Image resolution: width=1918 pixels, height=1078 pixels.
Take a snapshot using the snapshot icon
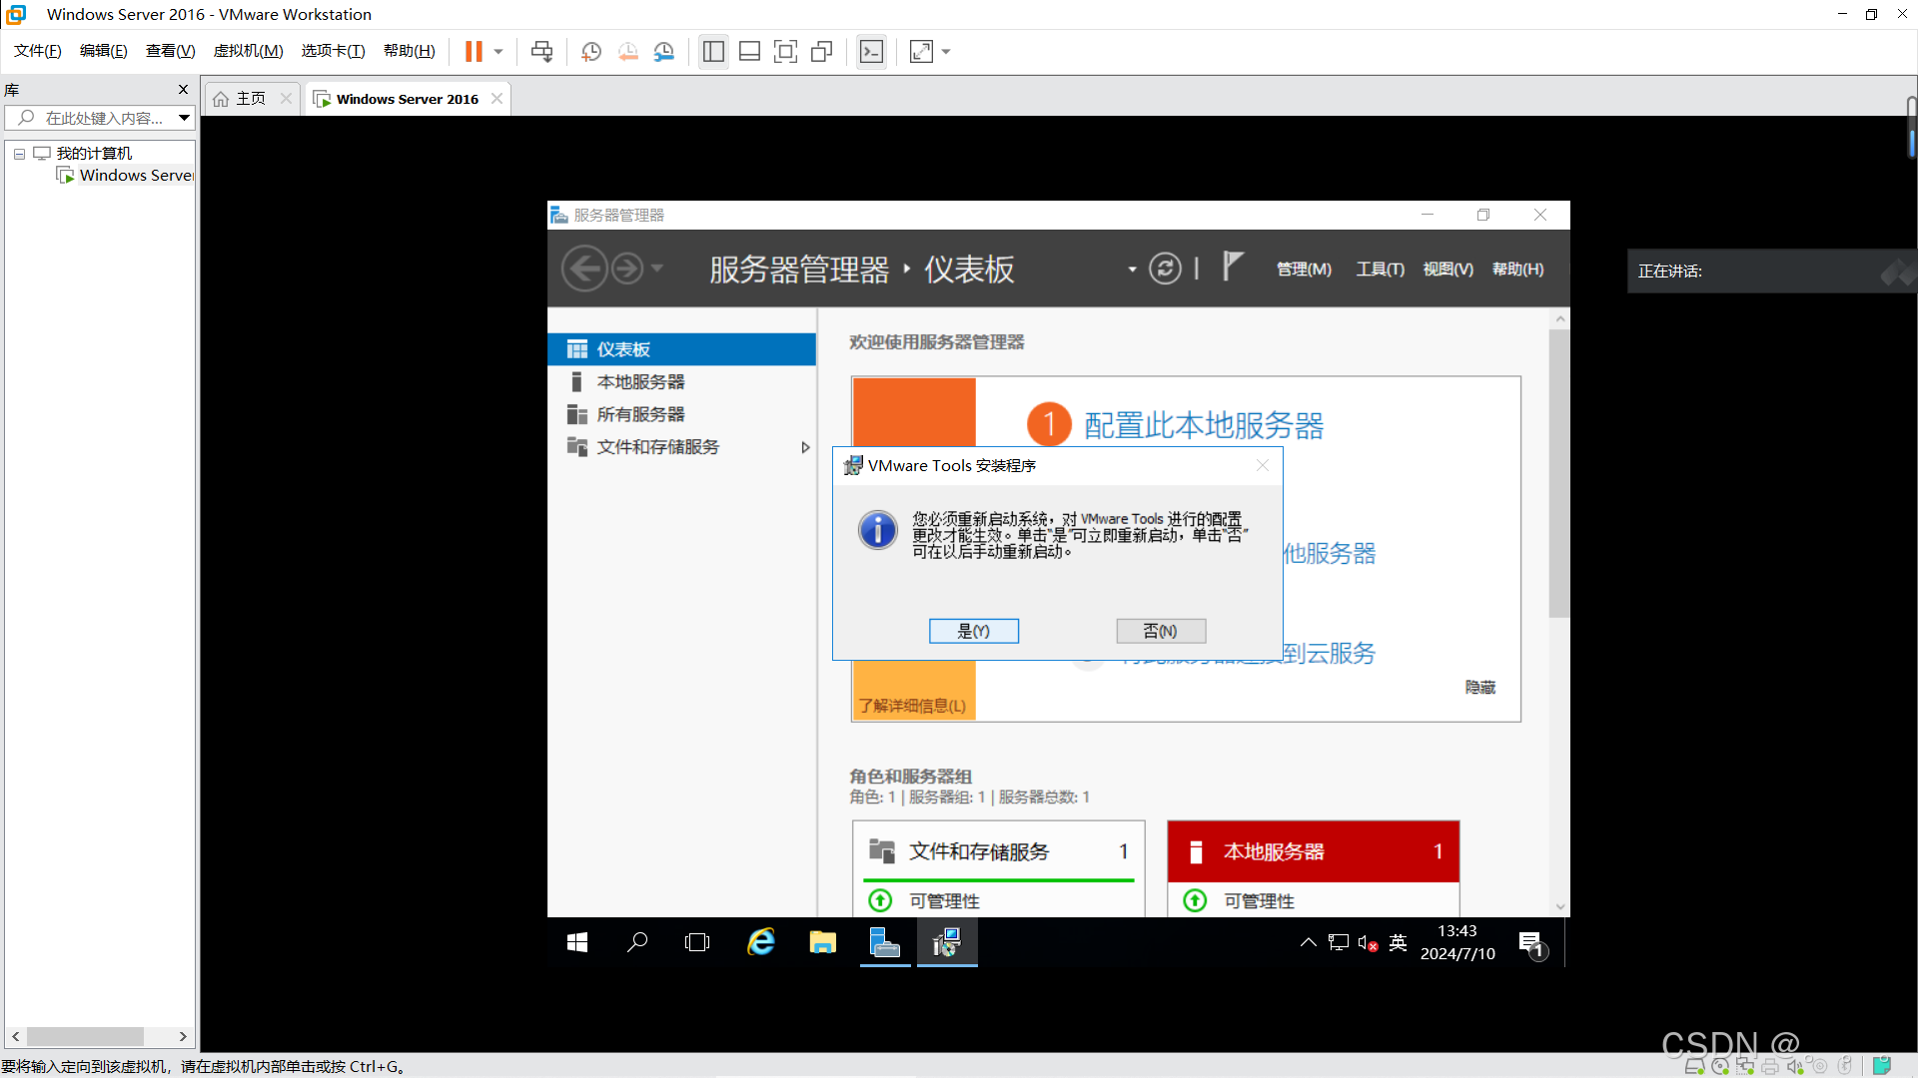[x=591, y=51]
